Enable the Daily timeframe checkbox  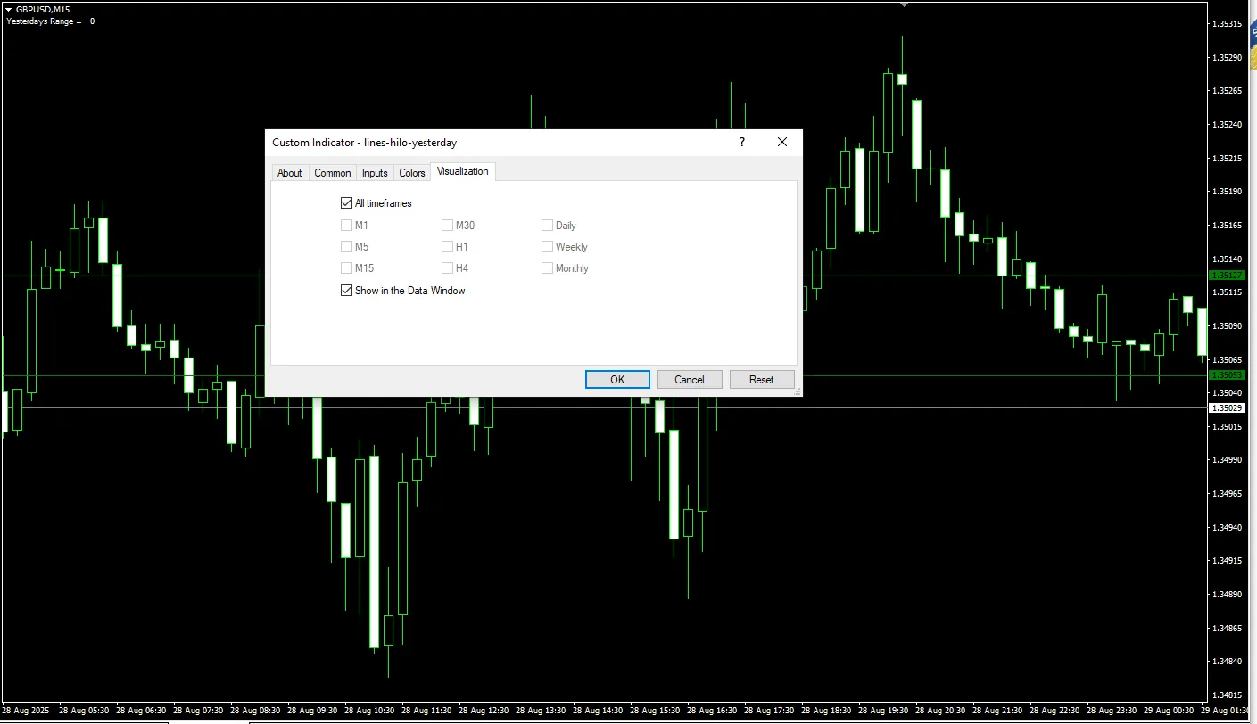547,226
